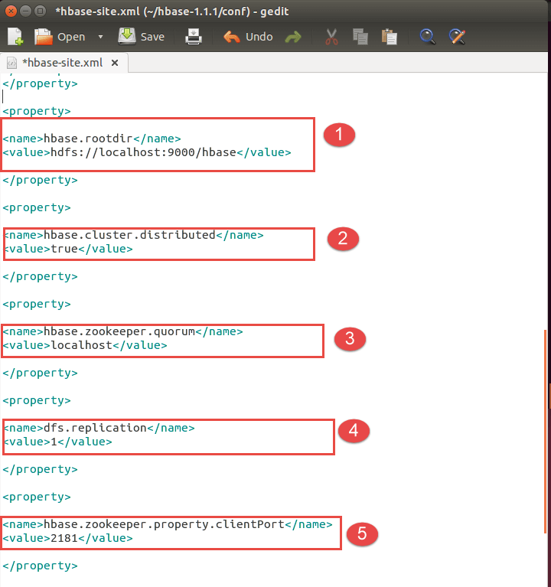Save the hbase-site.xml file
The image size is (551, 587).
pos(142,36)
